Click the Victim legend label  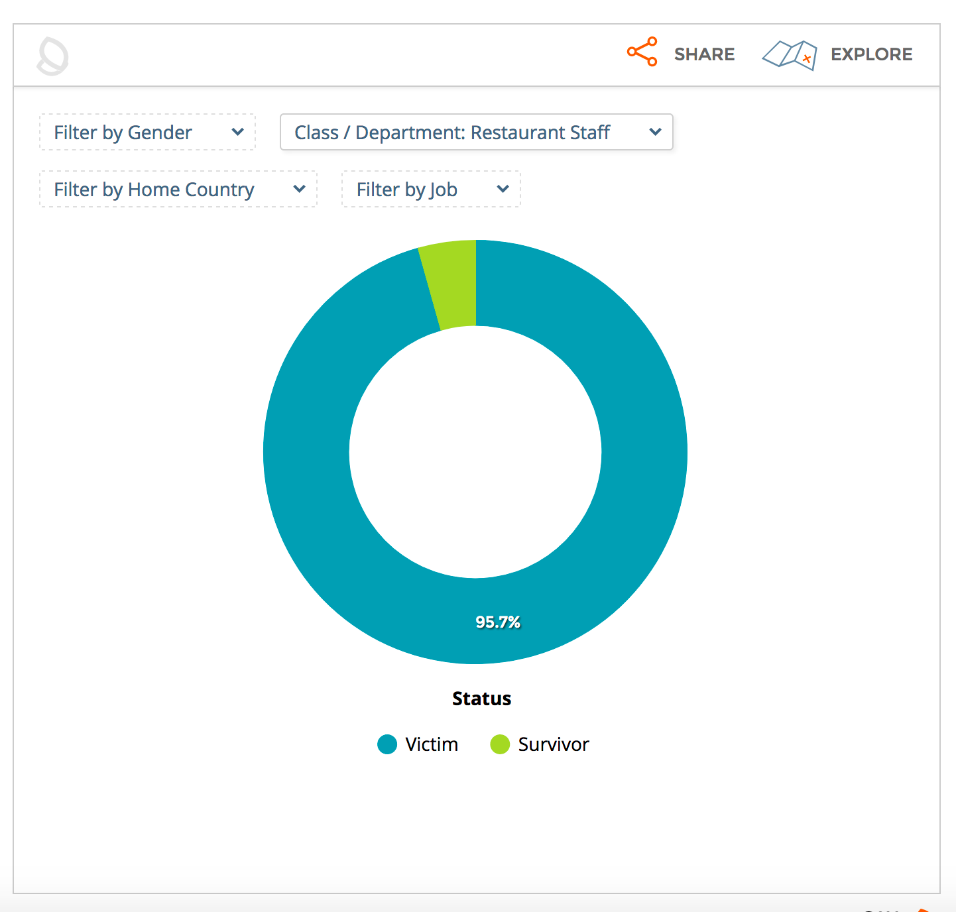point(432,744)
